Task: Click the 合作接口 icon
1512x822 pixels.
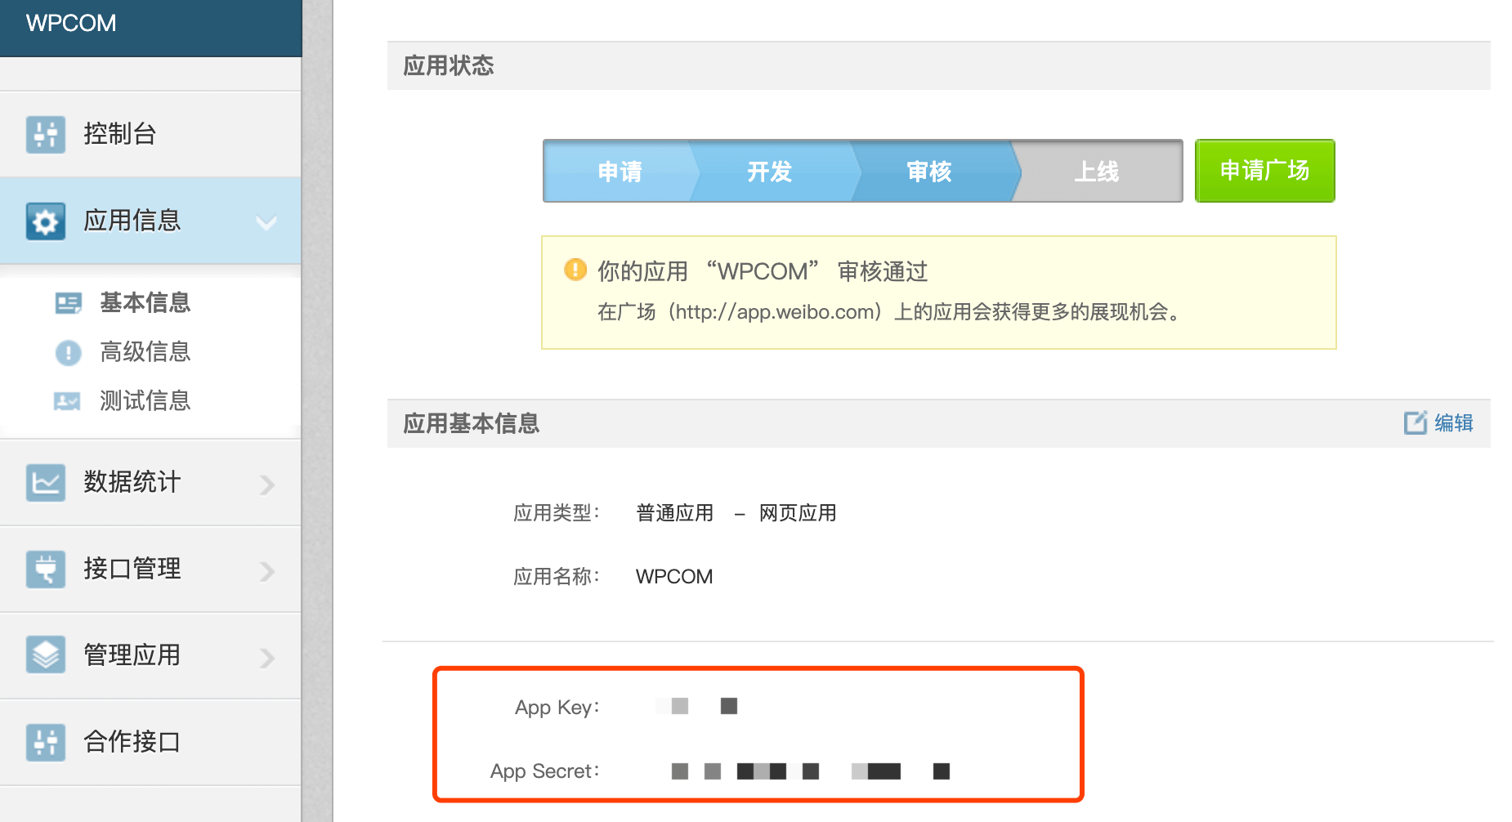Action: (46, 742)
